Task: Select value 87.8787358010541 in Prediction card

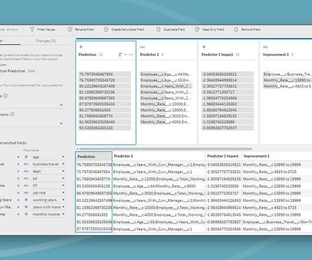Action: [x=105, y=104]
